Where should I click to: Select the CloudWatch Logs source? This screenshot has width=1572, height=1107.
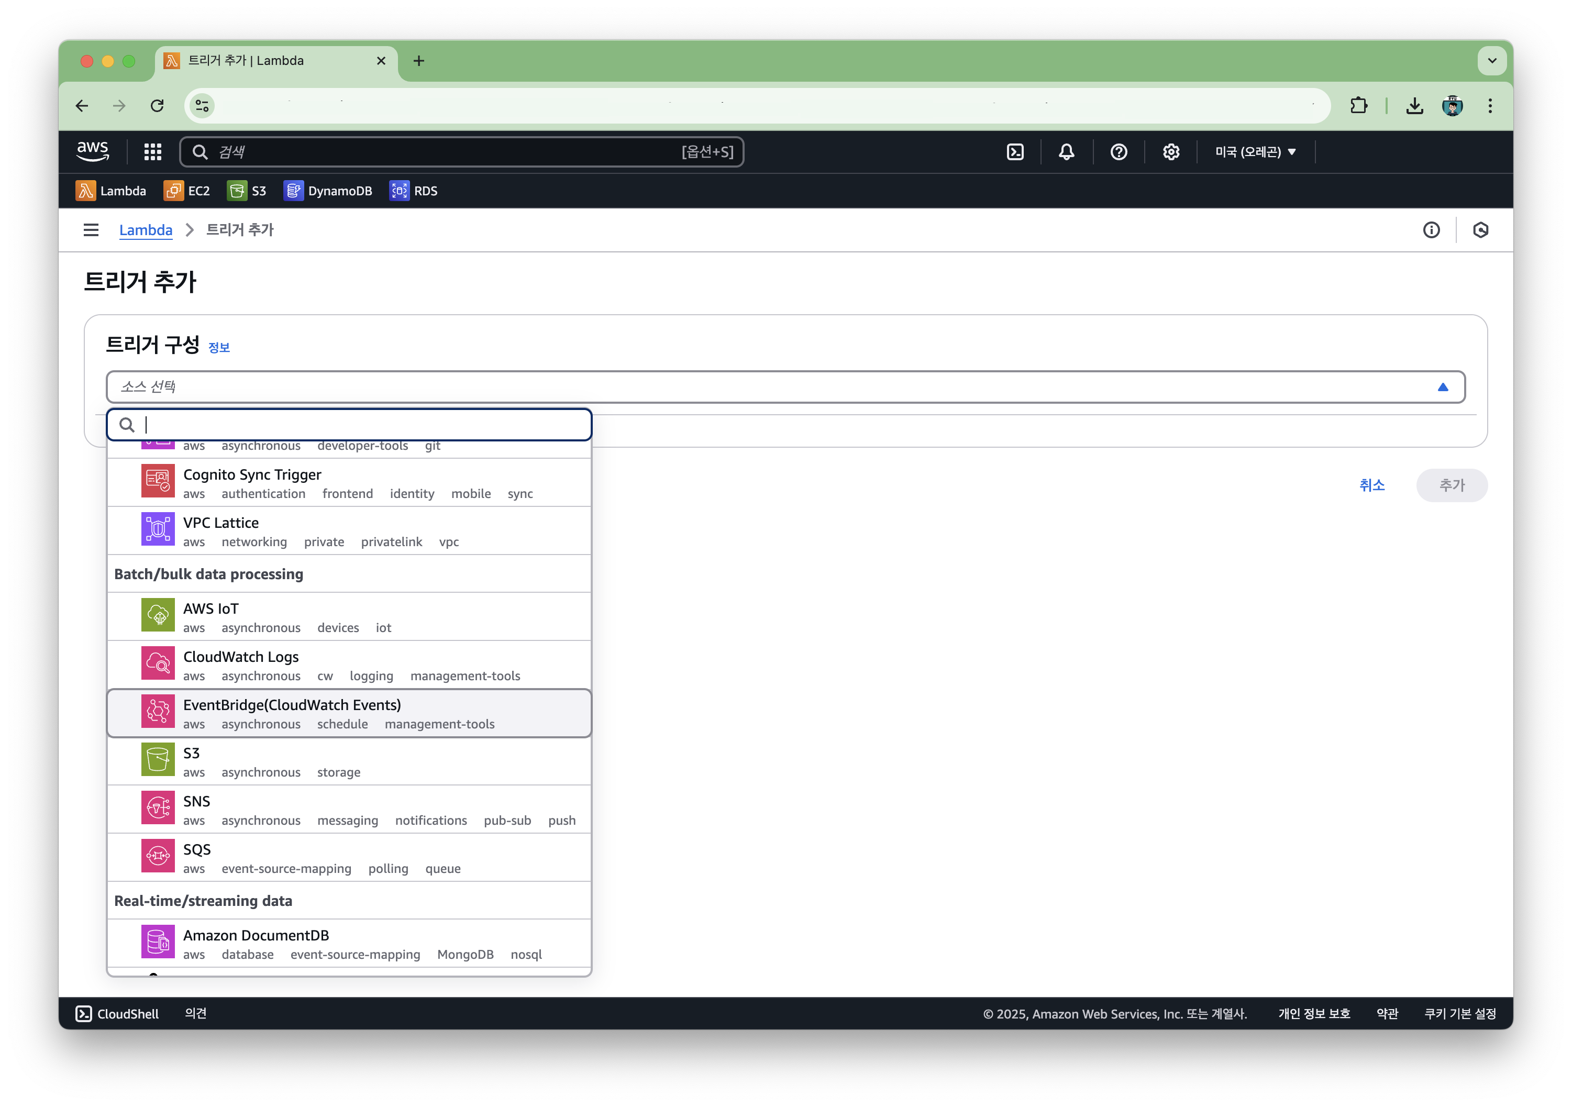pos(349,665)
